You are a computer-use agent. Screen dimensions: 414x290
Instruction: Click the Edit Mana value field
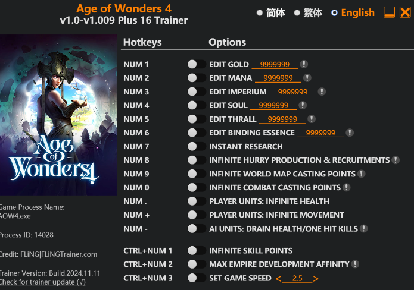pyautogui.click(x=278, y=78)
